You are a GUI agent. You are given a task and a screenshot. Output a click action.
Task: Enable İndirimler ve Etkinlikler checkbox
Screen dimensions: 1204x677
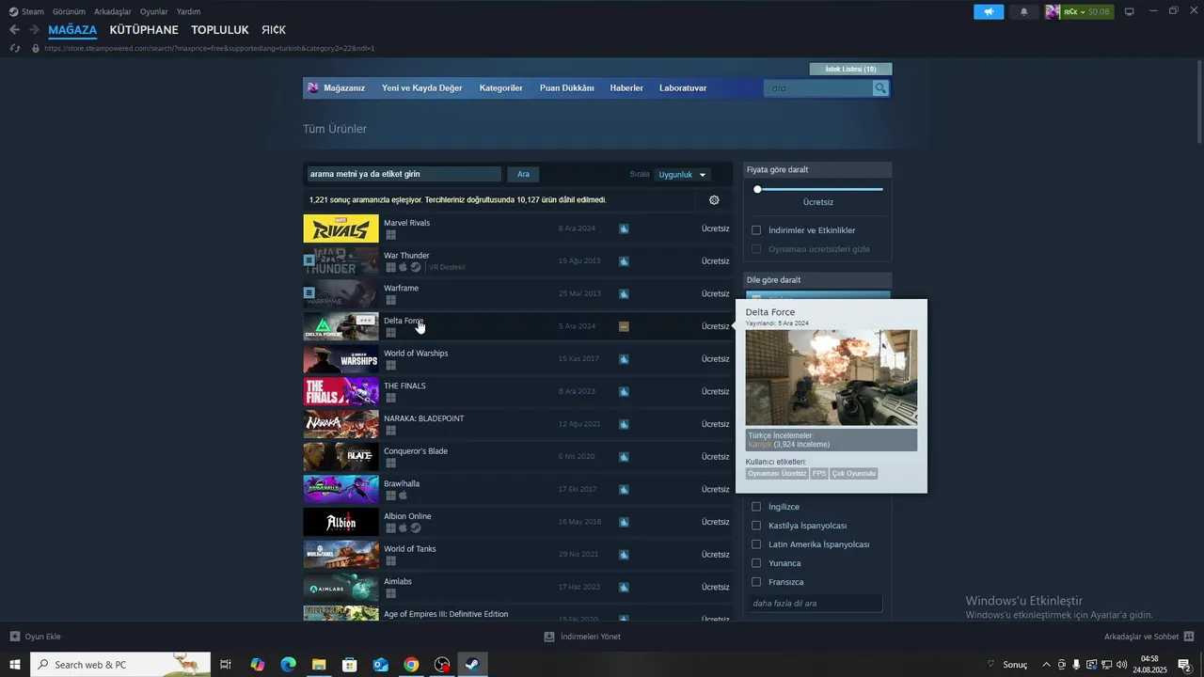[x=756, y=230]
